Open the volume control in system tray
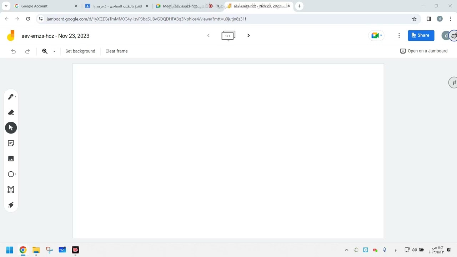Viewport: 457px width, 257px height. click(x=414, y=250)
